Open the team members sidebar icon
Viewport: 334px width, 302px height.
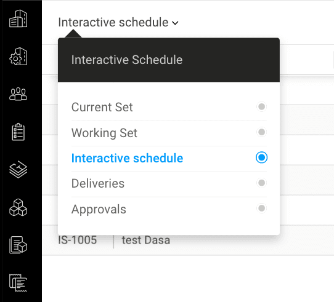click(18, 93)
